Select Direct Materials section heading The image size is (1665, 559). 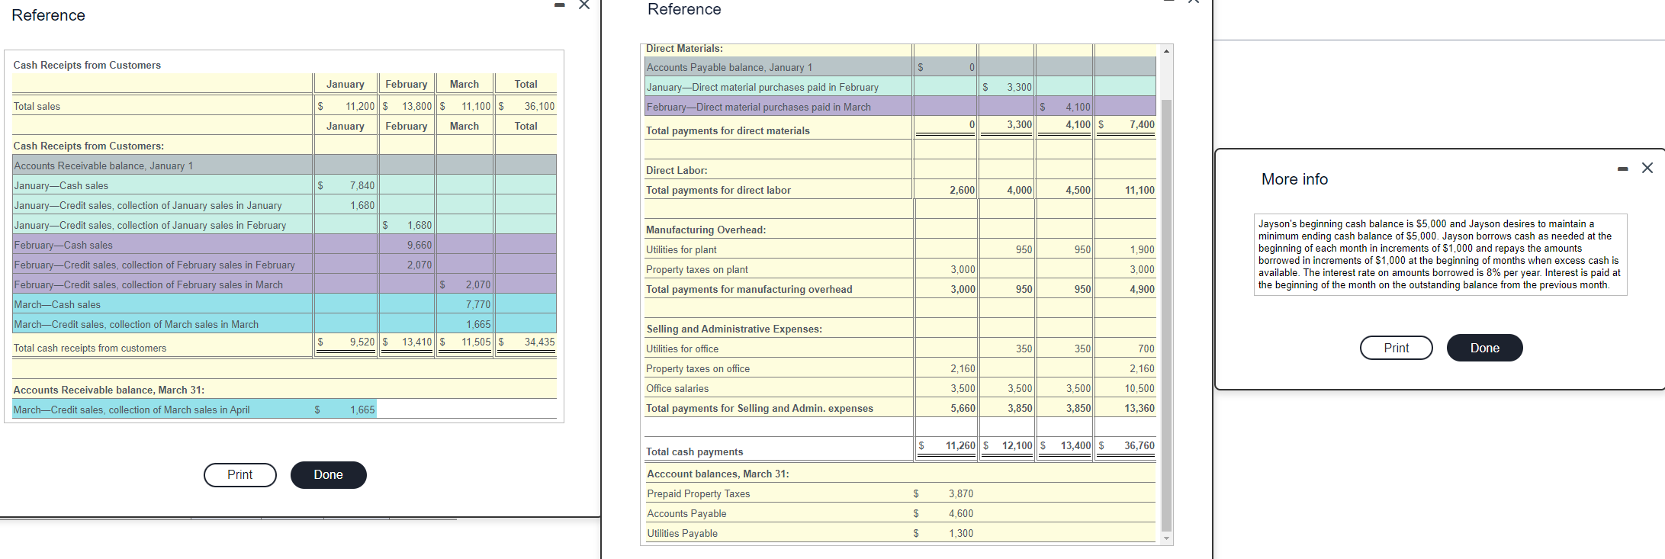(x=684, y=48)
